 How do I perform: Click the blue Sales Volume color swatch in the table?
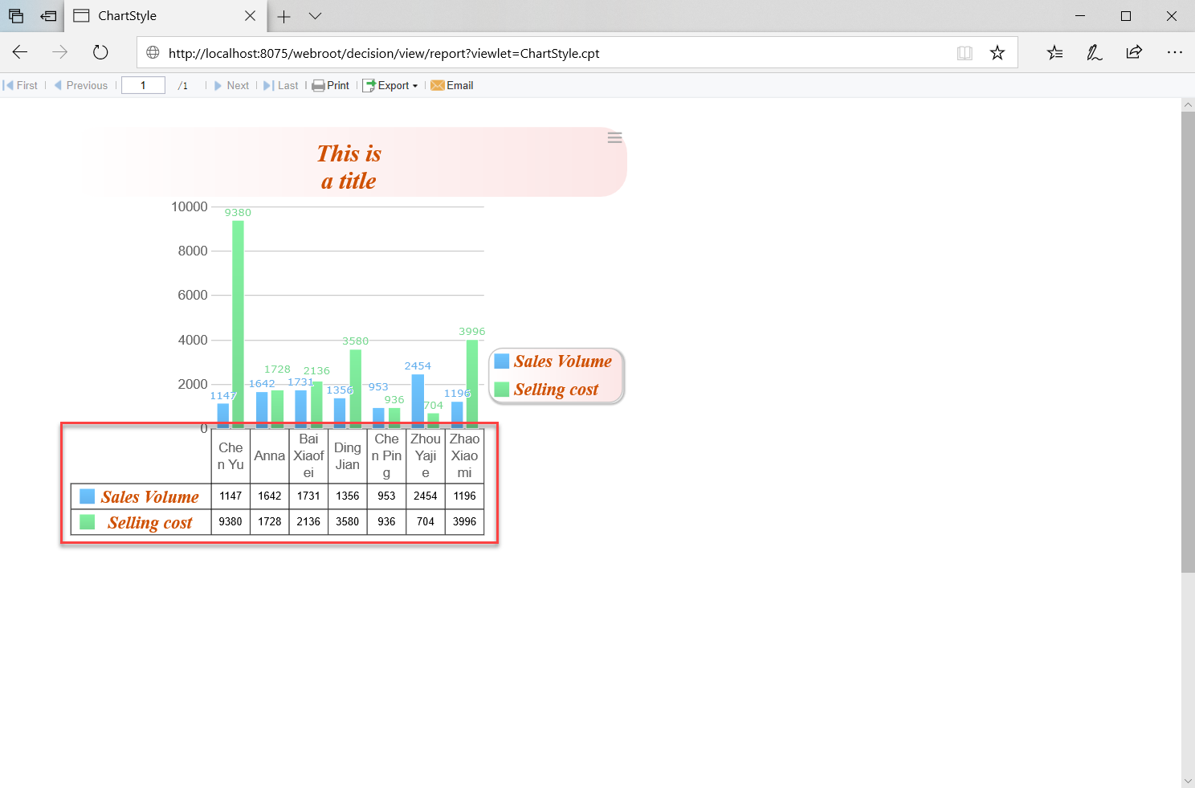(87, 496)
